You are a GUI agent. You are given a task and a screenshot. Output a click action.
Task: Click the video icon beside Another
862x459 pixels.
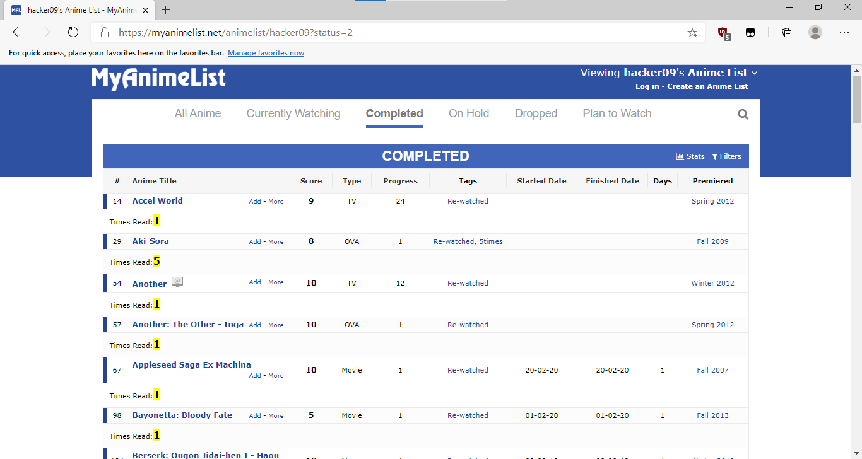177,282
